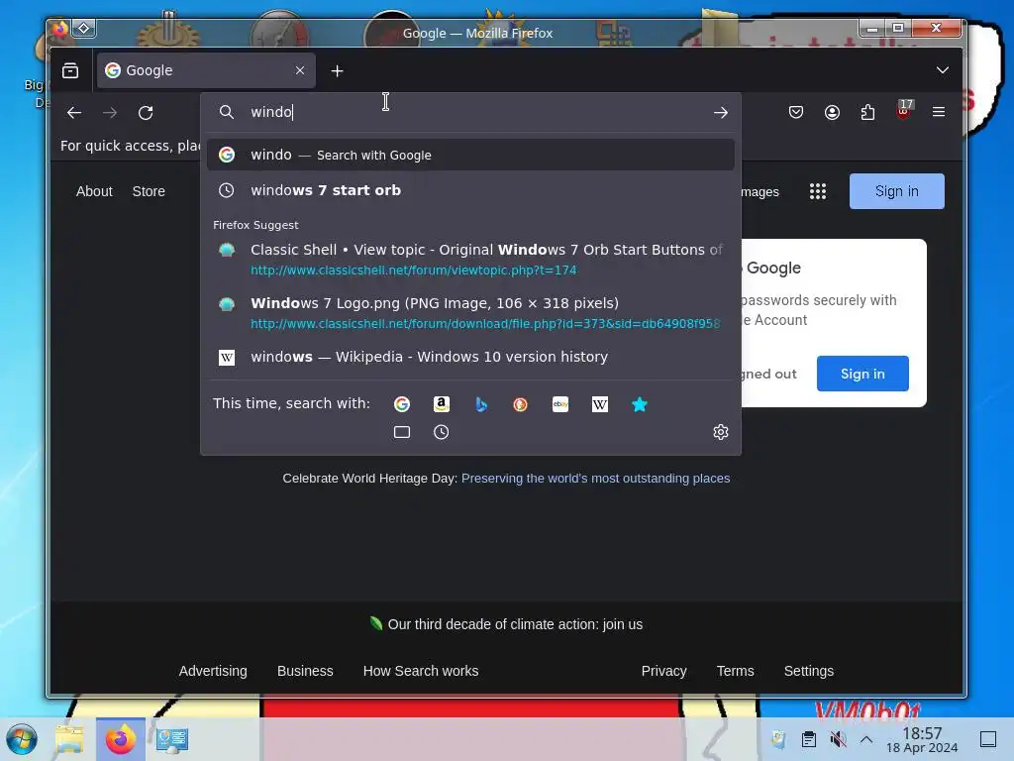Search history with clock icon
1014x761 pixels.
(441, 432)
